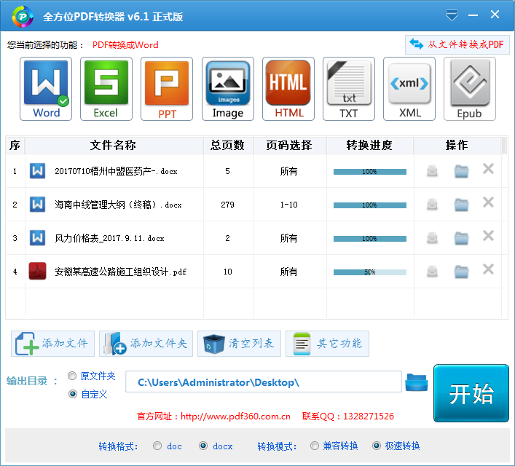Select 原文件夹 output directory option

[x=72, y=376]
